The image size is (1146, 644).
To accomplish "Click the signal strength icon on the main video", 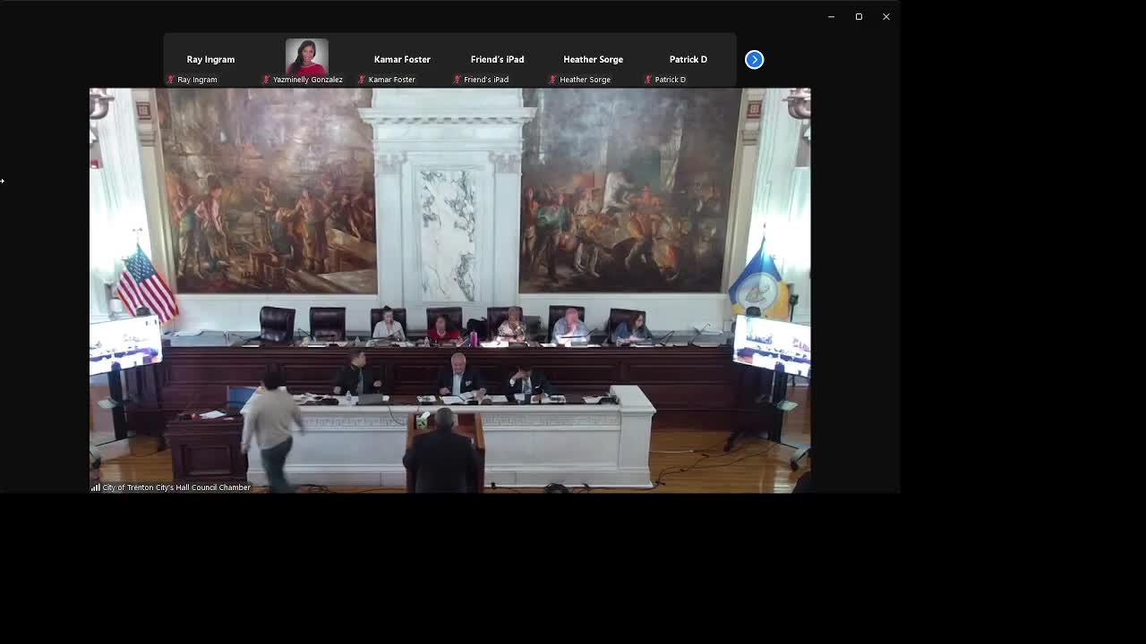I will coord(95,487).
